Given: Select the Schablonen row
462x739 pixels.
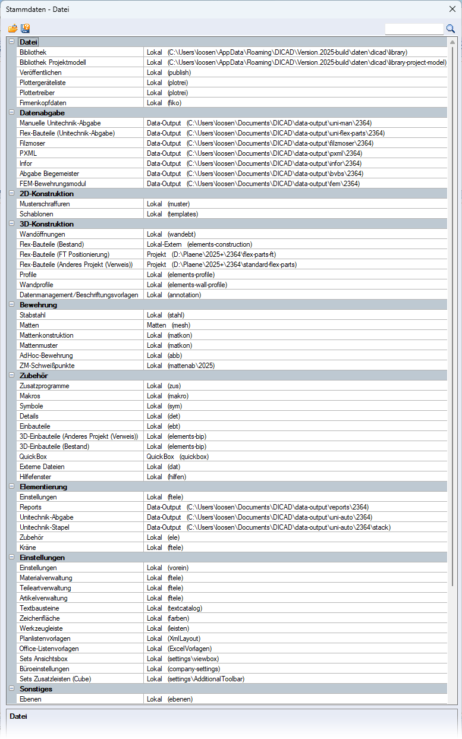Looking at the screenshot, I should pos(232,214).
